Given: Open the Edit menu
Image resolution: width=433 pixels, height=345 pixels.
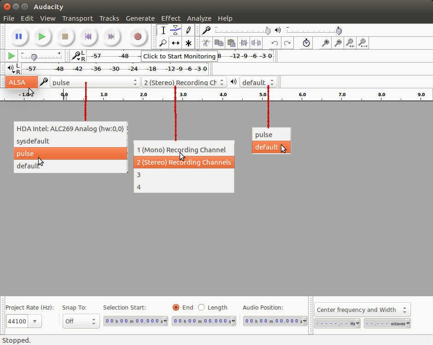Looking at the screenshot, I should point(27,18).
